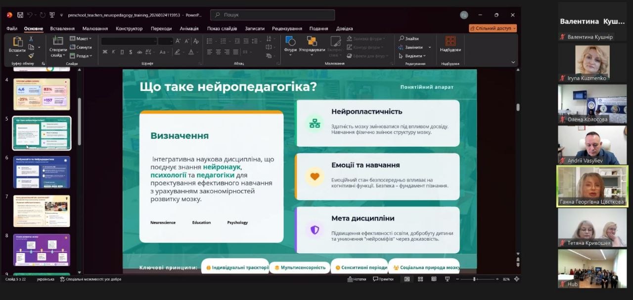Adjust the zoom slider in status bar
Screen dimensions: 633x300
474,279
